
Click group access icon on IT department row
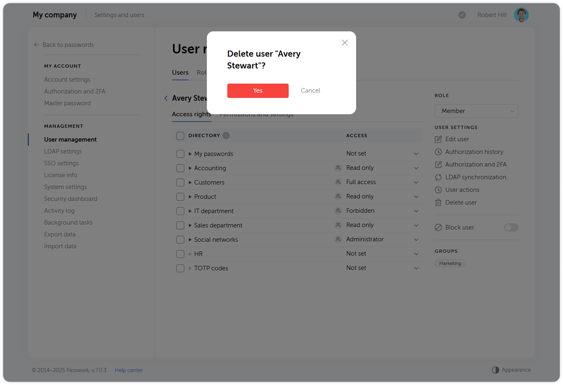[x=338, y=211]
